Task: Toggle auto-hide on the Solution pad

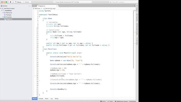Action: click(29, 6)
